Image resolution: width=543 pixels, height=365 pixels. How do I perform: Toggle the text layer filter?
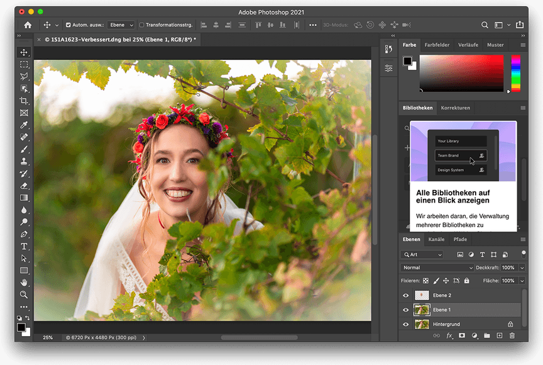(x=482, y=255)
